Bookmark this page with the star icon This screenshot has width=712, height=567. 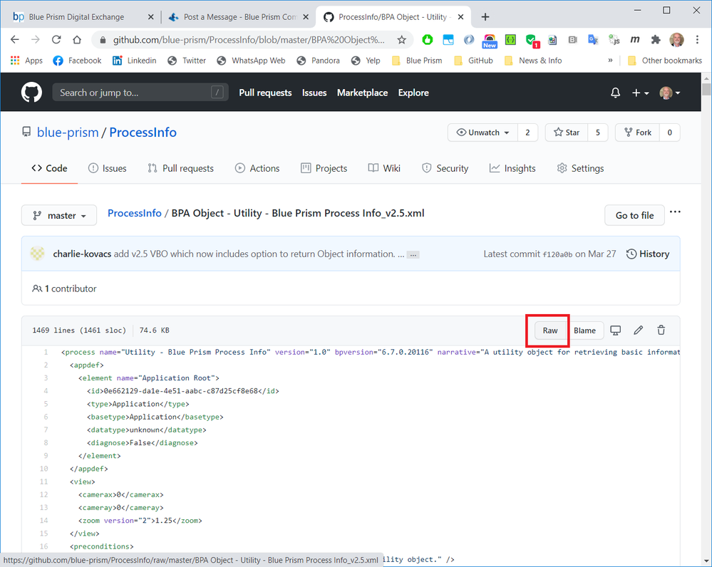401,40
